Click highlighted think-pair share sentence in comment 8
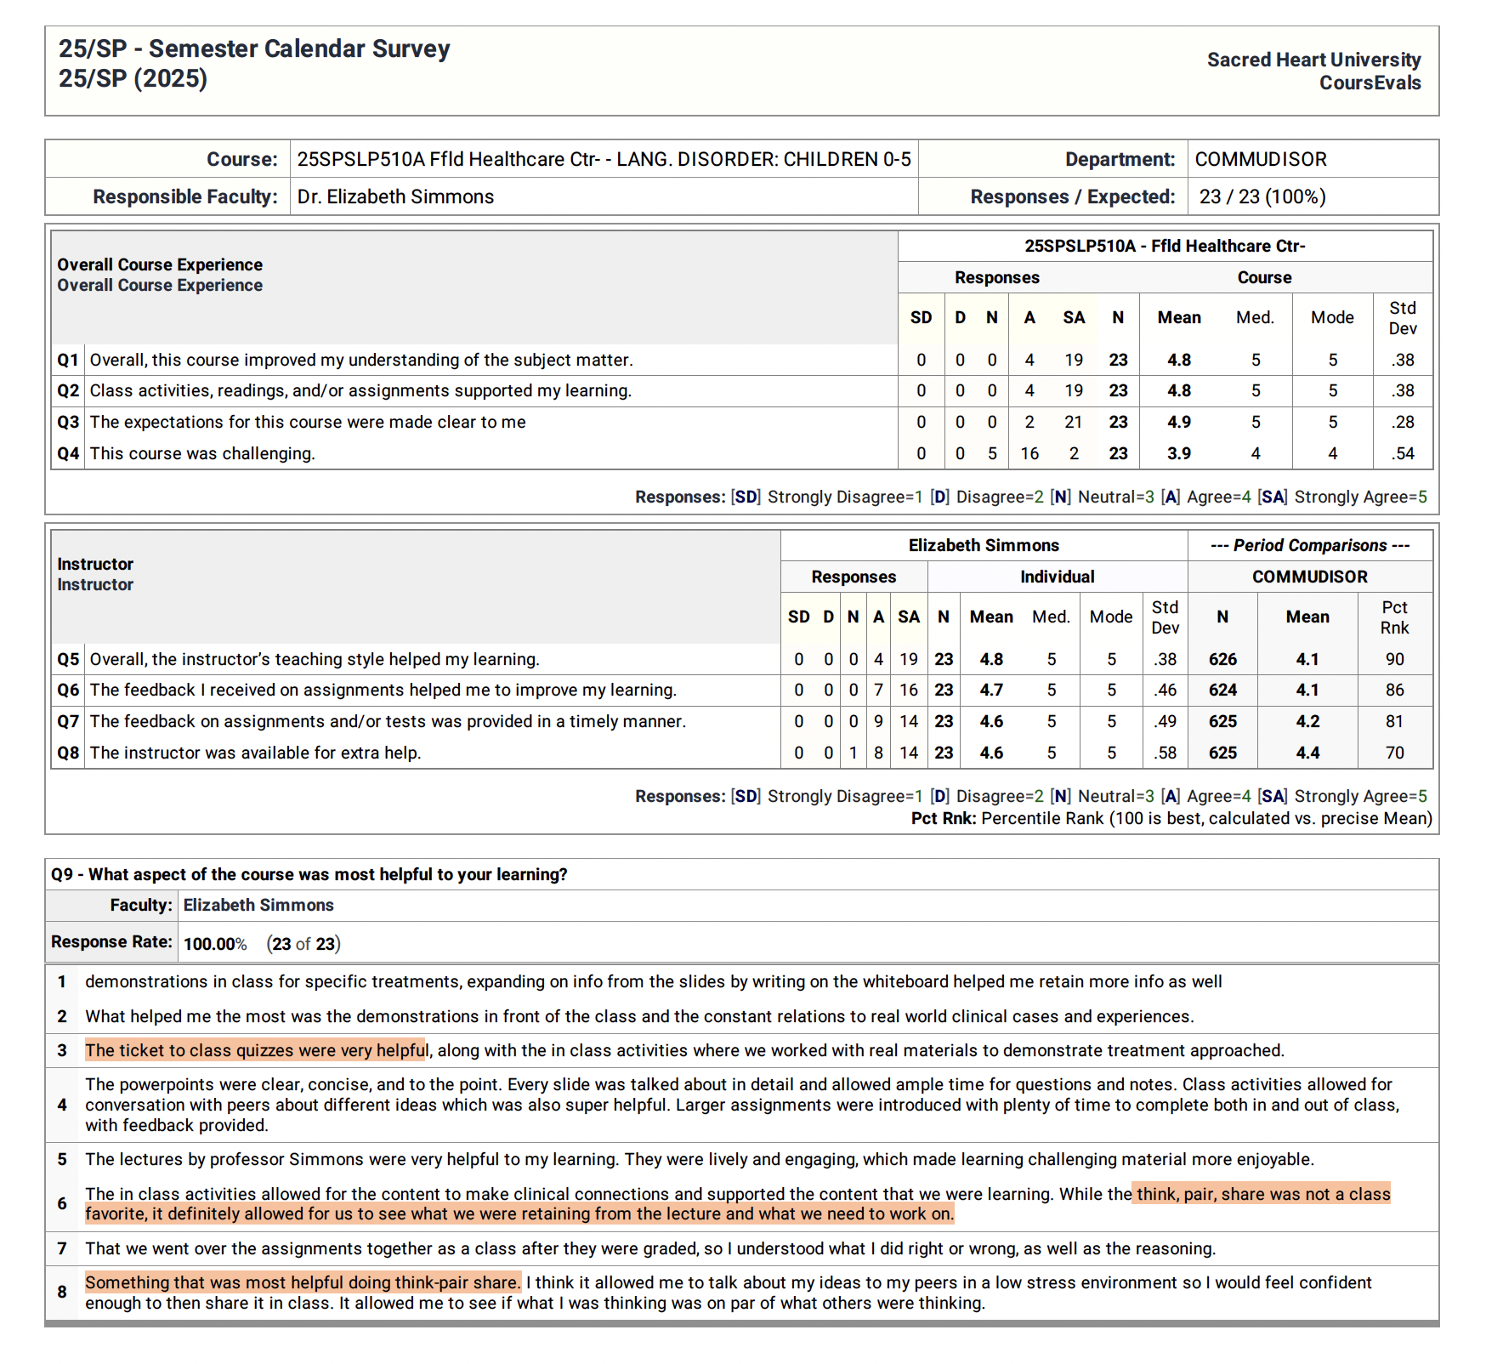Viewport: 1486px width, 1364px height. [303, 1283]
